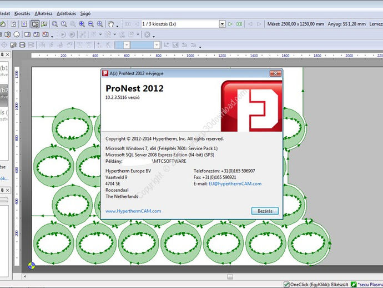
Task: Click the book icon with orange mark
Action: [8, 34]
